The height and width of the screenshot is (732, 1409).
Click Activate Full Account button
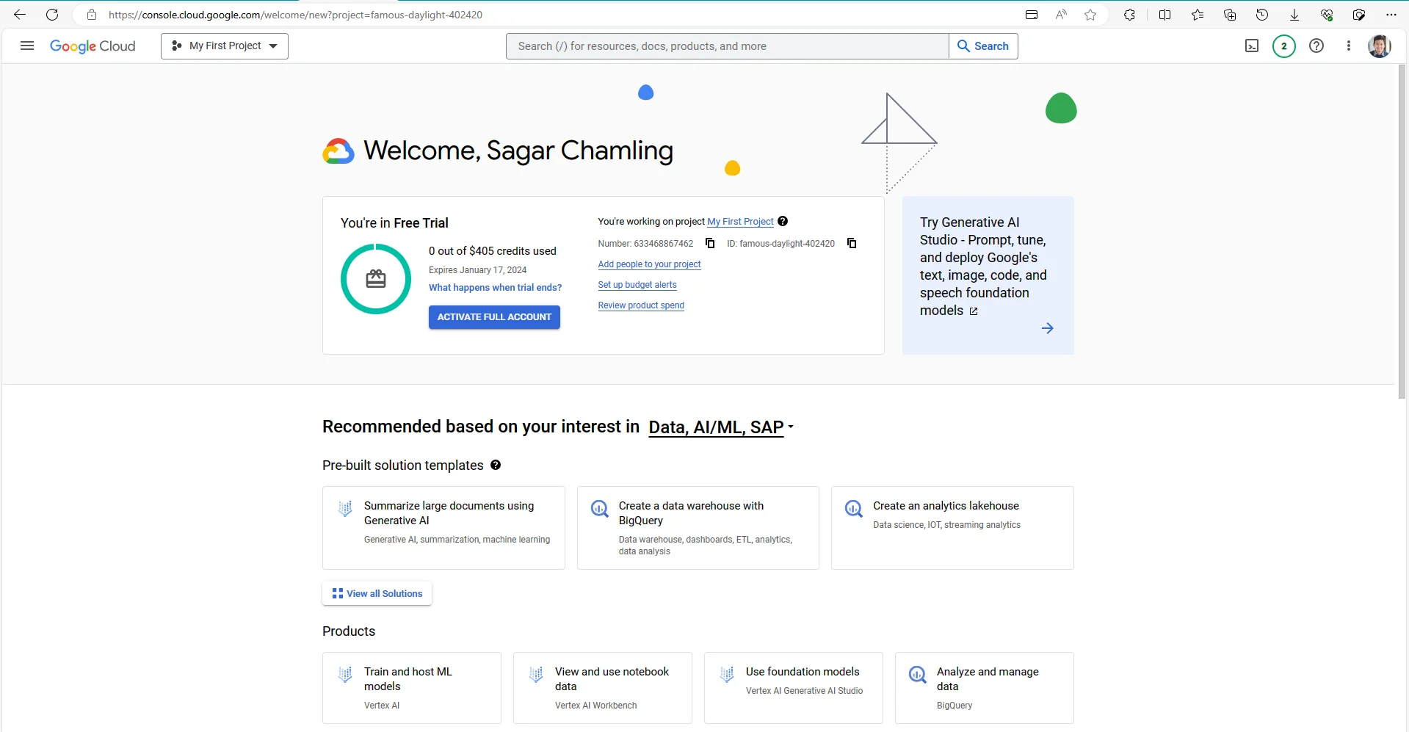click(x=494, y=317)
